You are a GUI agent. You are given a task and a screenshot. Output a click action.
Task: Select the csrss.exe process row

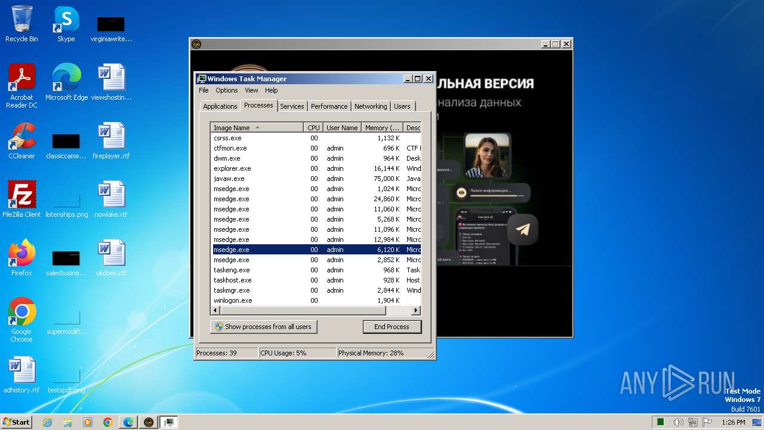click(316, 138)
